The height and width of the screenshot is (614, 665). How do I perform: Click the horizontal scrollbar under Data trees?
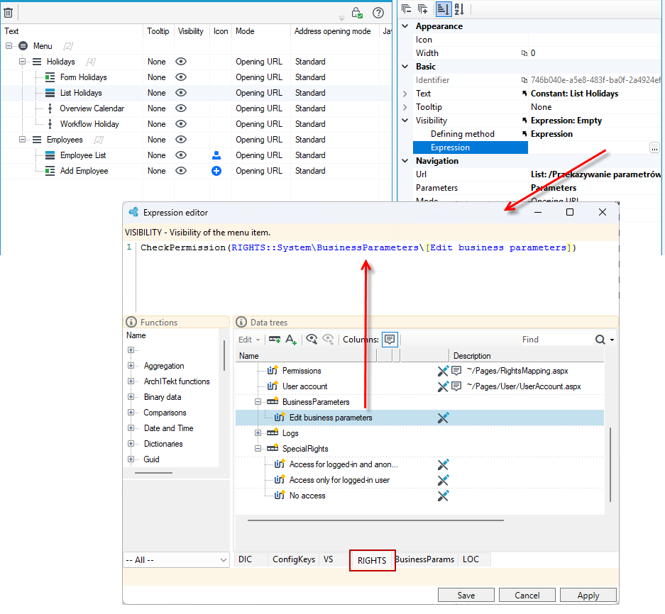point(375,520)
